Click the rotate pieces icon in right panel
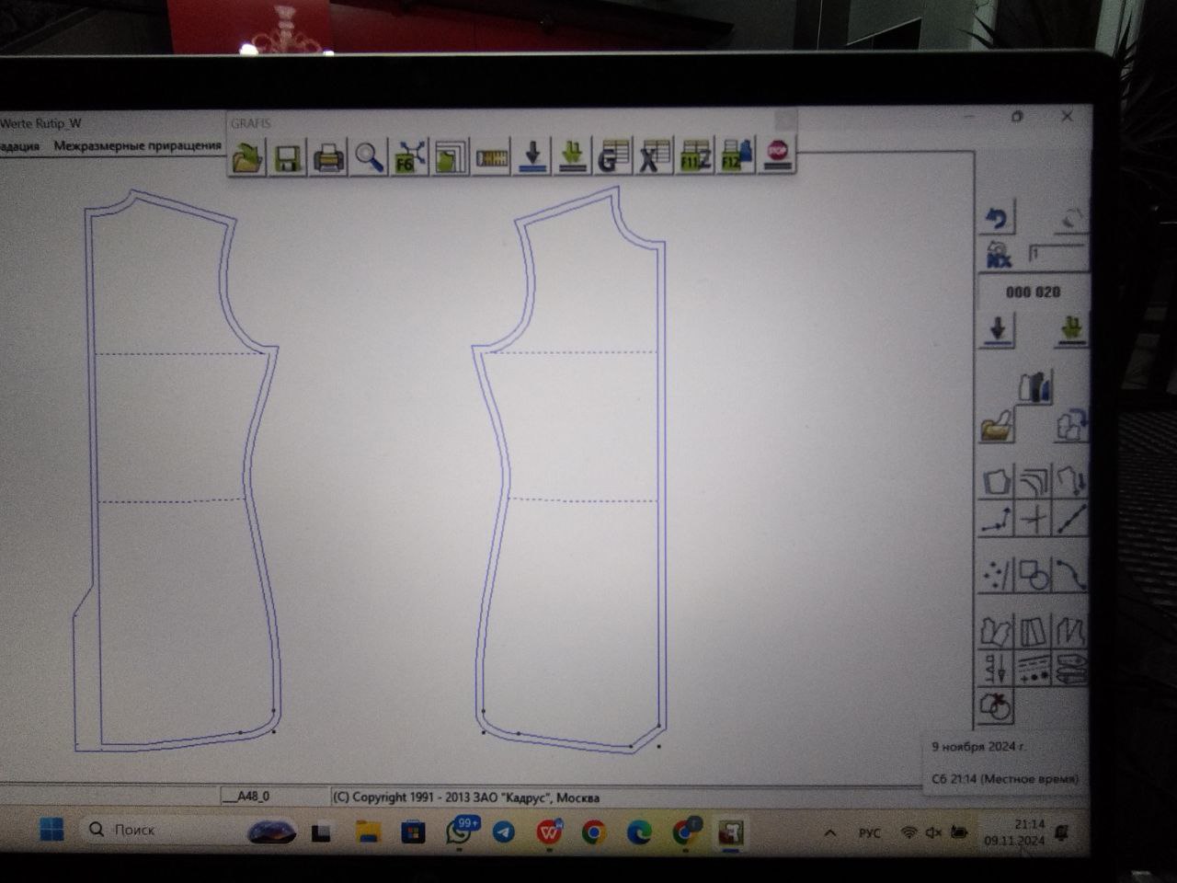 coord(1071,425)
